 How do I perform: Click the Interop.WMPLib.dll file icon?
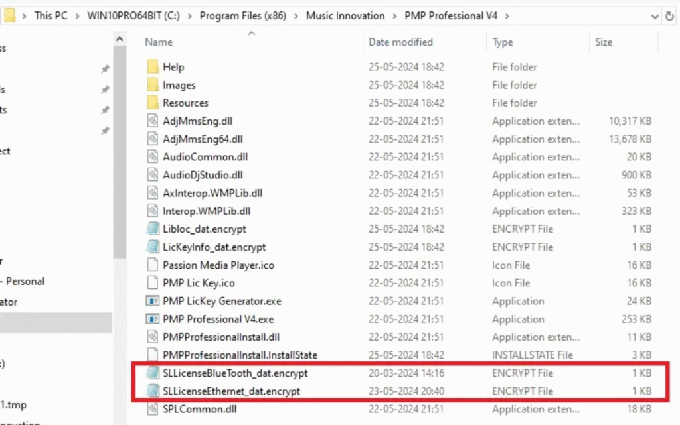[153, 212]
